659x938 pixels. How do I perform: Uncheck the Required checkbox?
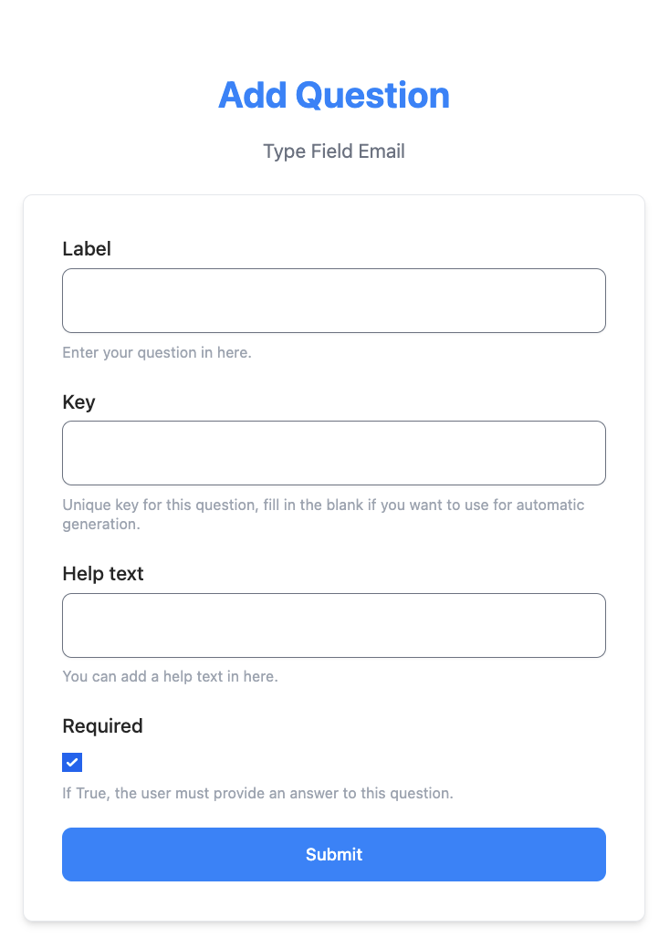point(72,762)
